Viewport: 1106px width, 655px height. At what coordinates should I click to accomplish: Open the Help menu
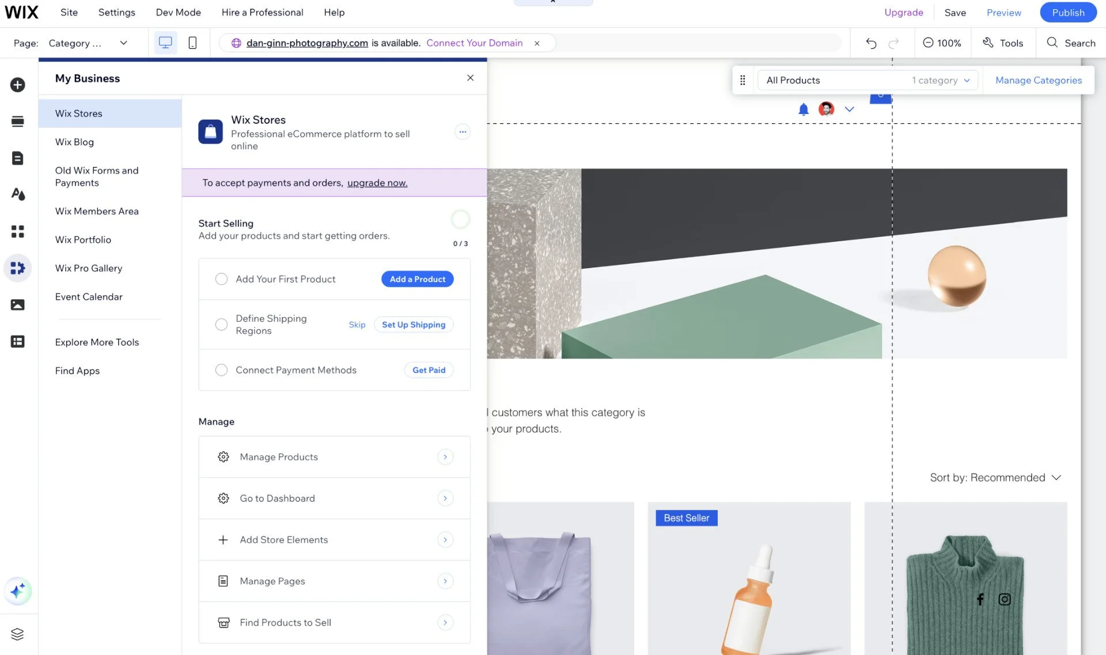[334, 12]
